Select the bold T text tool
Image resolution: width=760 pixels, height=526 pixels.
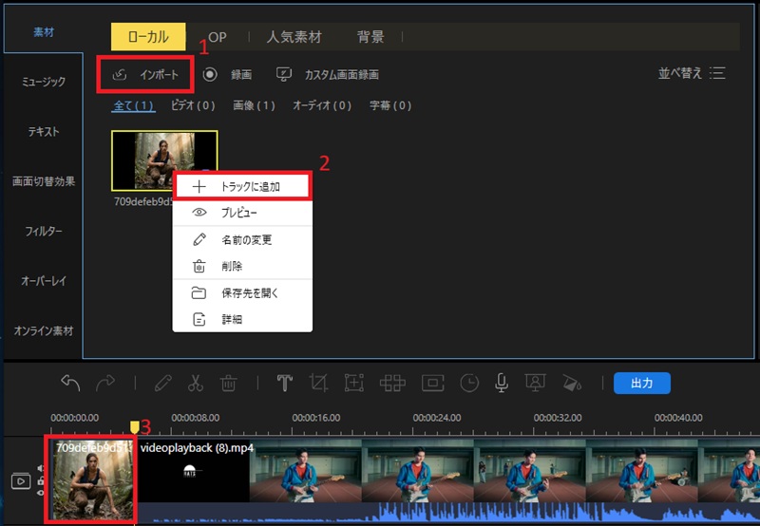point(284,384)
